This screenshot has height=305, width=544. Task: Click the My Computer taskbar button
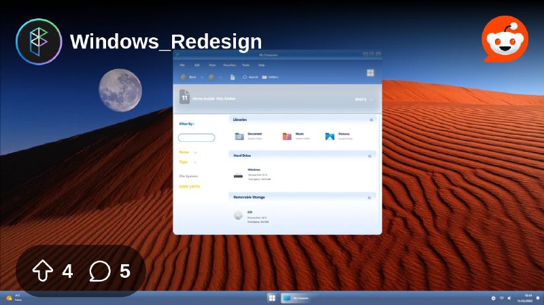pyautogui.click(x=295, y=298)
